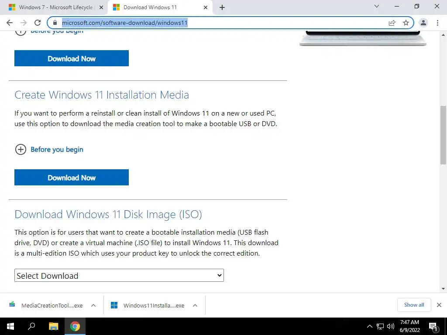Viewport: 447px width, 335px height.
Task: Show hidden system tray icons
Action: (369, 326)
